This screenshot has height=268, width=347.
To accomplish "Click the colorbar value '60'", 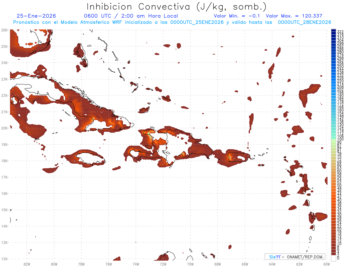I will pos(339,171).
